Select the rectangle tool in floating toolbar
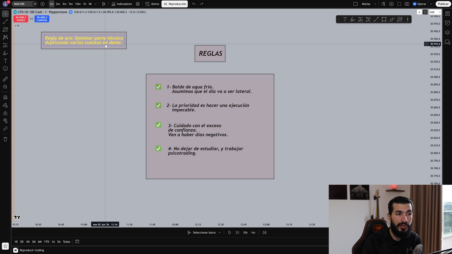Viewport: 452px width, 254px height. pyautogui.click(x=384, y=19)
